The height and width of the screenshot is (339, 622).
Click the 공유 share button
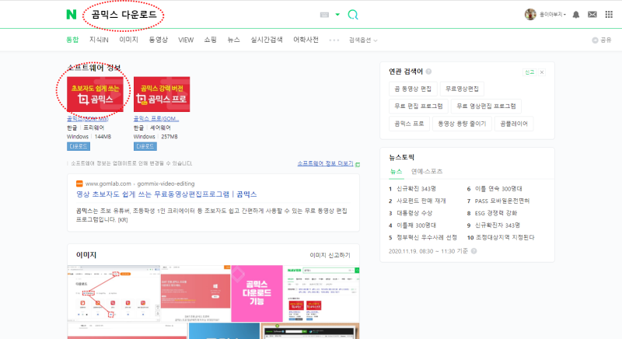click(x=602, y=40)
